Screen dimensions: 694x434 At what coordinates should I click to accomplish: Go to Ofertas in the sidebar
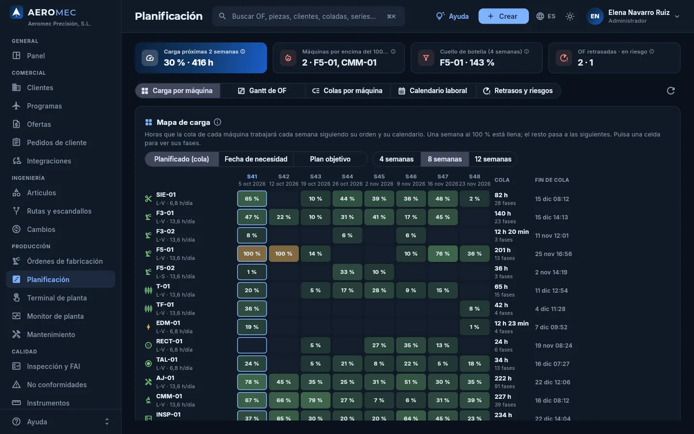click(x=60, y=124)
